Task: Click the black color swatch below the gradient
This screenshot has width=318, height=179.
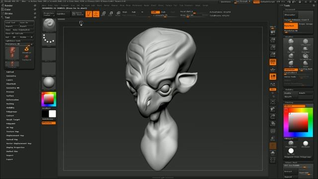Action: tap(45, 114)
